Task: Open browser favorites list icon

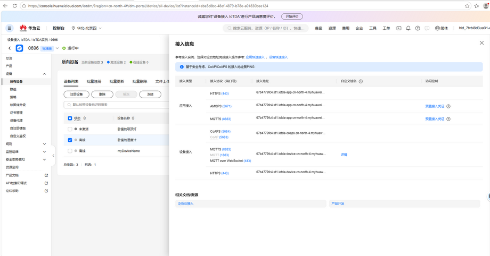Action: coord(477,6)
